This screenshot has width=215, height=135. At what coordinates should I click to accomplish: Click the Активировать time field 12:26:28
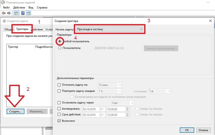tap(114, 109)
